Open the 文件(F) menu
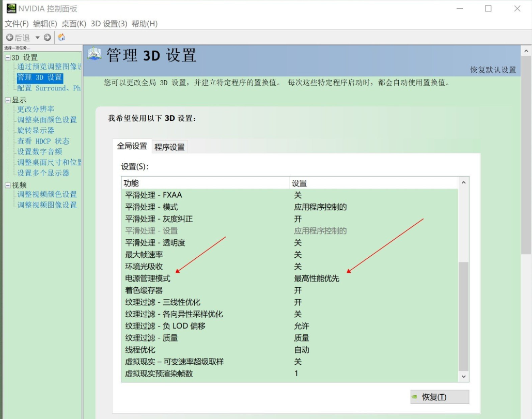This screenshot has width=532, height=419. (x=17, y=24)
